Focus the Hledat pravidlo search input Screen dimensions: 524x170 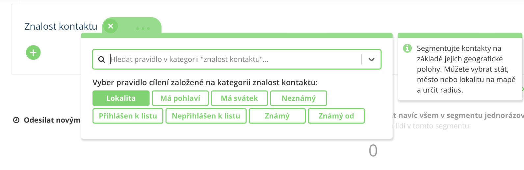[x=235, y=59]
